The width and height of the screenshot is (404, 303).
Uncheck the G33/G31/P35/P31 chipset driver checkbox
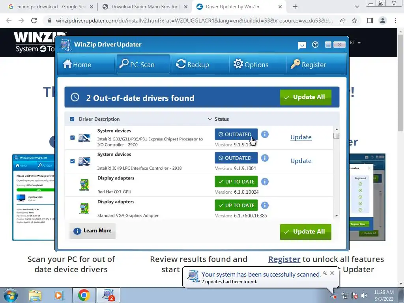(73, 138)
